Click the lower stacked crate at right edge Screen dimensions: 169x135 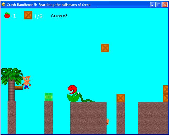[166, 98]
